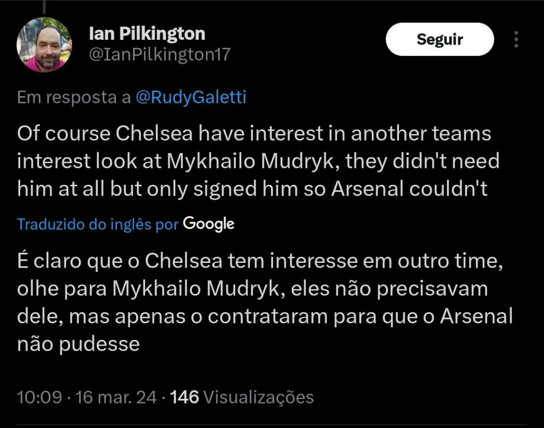Click the 10:09 timestamp
Image resolution: width=544 pixels, height=428 pixels.
pos(39,397)
